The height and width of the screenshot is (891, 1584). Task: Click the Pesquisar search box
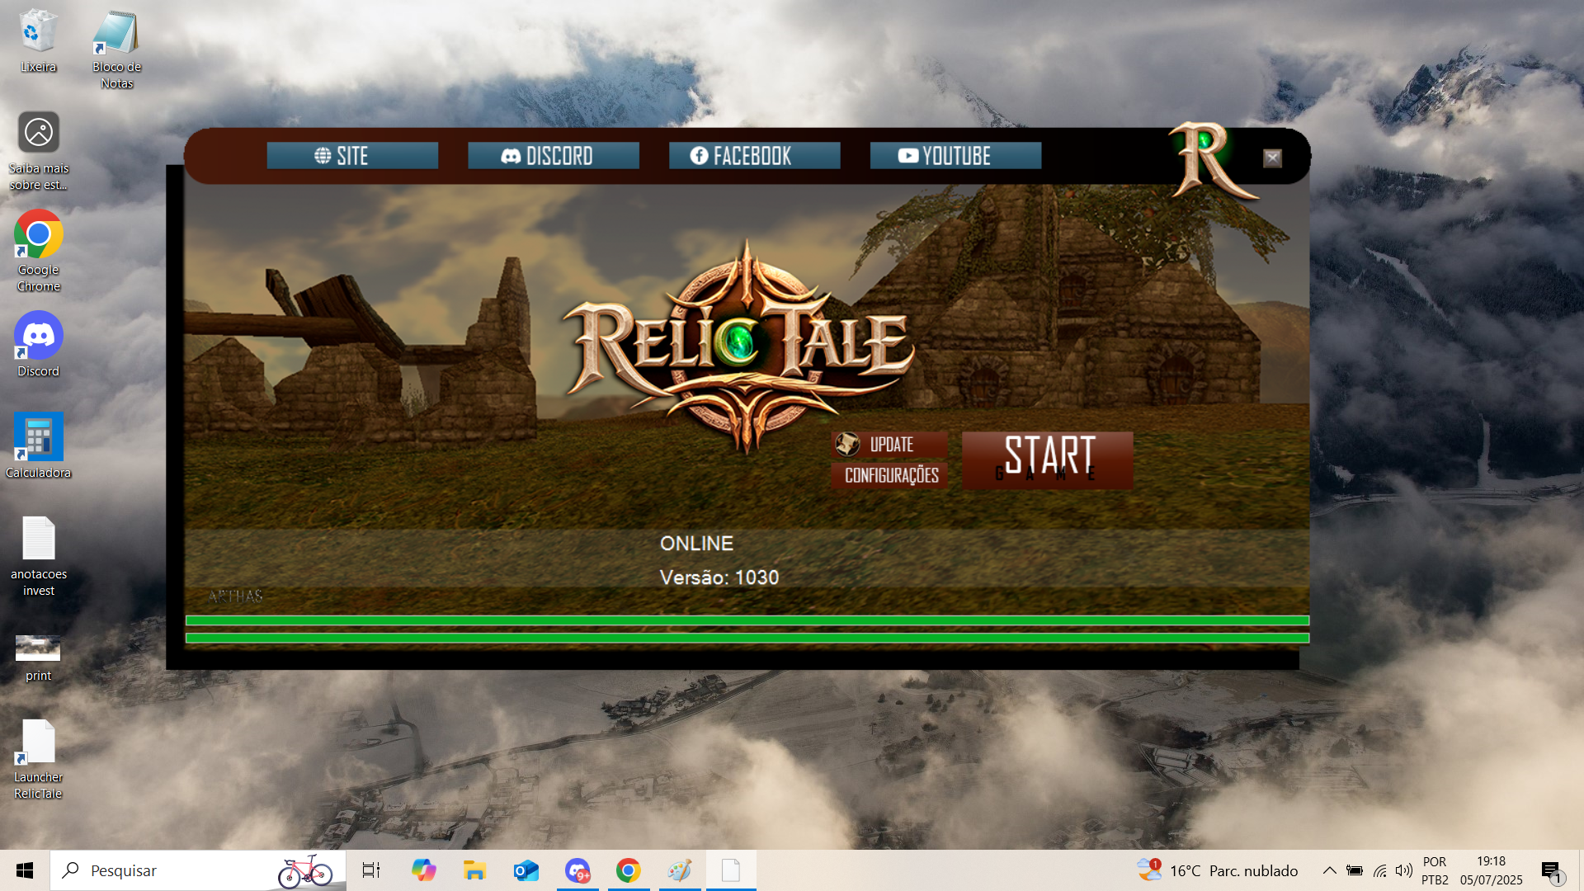[198, 870]
